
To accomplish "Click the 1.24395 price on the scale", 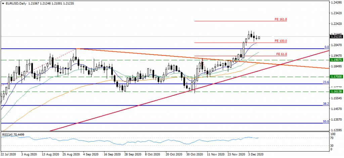I will point(336,3).
